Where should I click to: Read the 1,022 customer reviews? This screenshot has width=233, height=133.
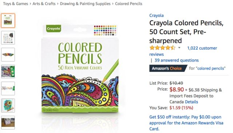pos(183,51)
